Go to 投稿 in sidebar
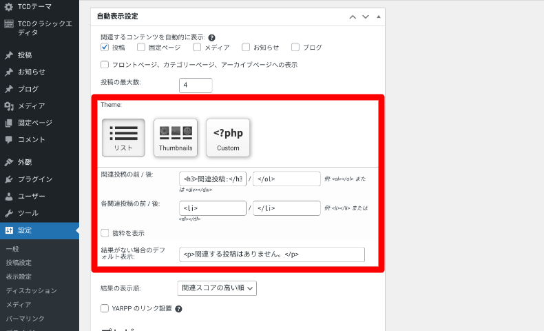Screen dimensions: 544x331 [25, 55]
